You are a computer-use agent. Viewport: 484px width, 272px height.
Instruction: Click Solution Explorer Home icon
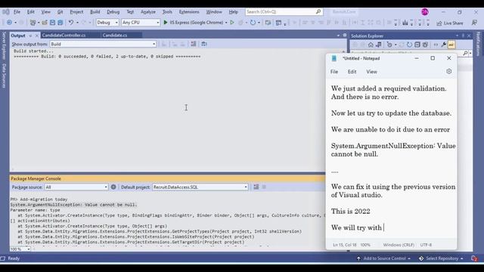coord(371,45)
